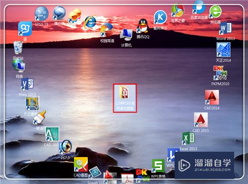The height and width of the screenshot is (184, 248).
Task: Open the PS7.0 Photoshop shortcut
Action: [65, 147]
